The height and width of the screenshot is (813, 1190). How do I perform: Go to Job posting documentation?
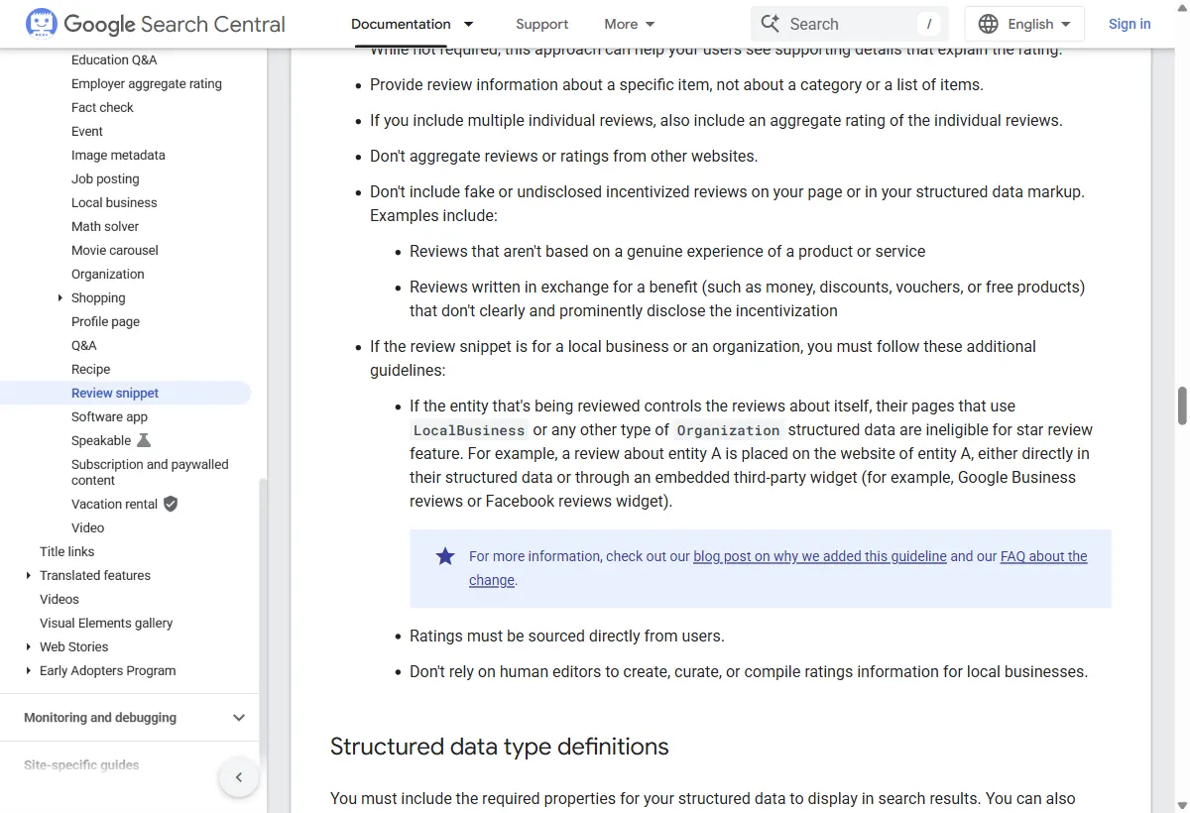(x=105, y=178)
